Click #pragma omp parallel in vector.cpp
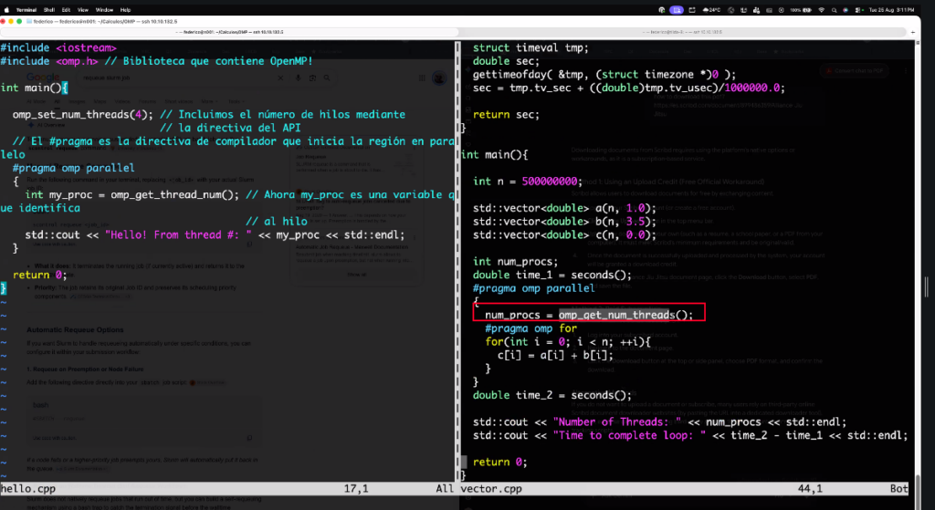Image resolution: width=935 pixels, height=510 pixels. (x=533, y=288)
